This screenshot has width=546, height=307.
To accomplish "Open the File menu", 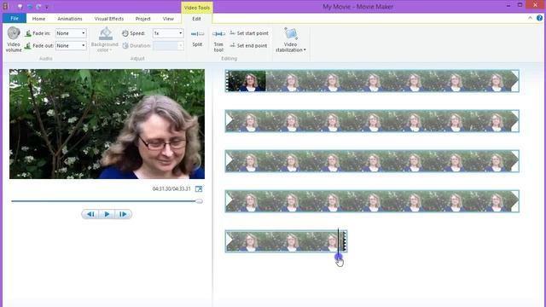I will [15, 19].
